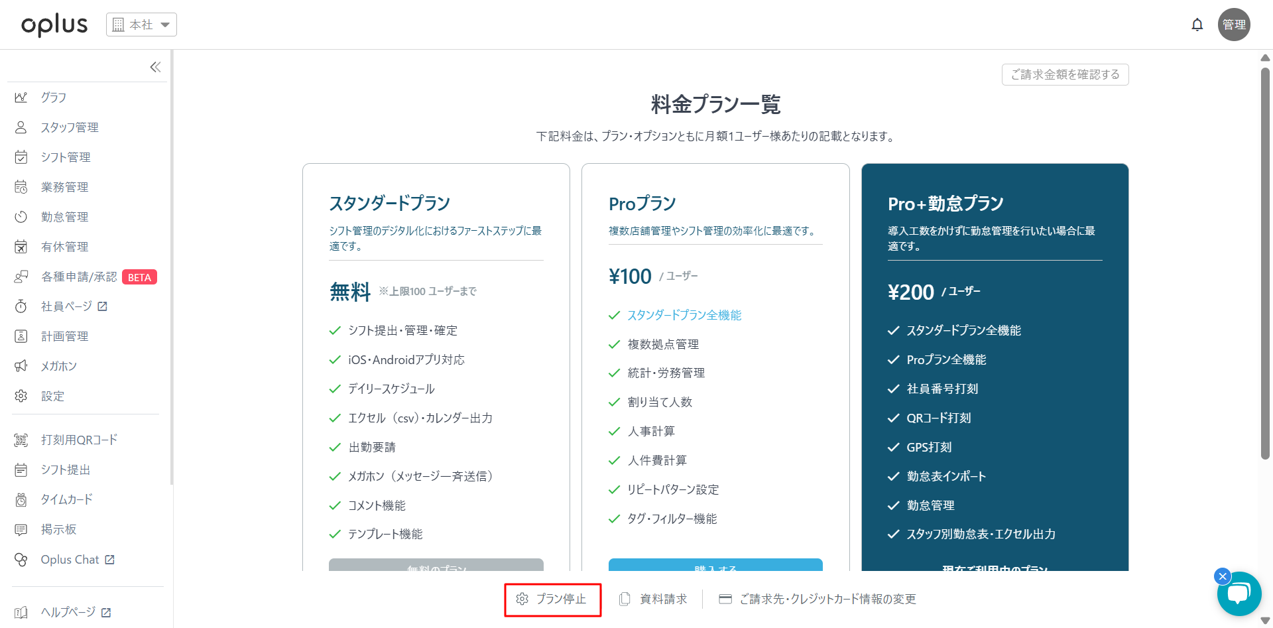Close the chat widget with X badge
1273x628 pixels.
pyautogui.click(x=1223, y=576)
